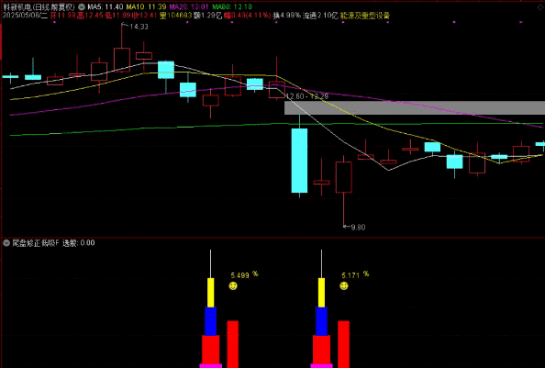Select the MA20 purple value label
The height and width of the screenshot is (368, 545).
[189, 6]
